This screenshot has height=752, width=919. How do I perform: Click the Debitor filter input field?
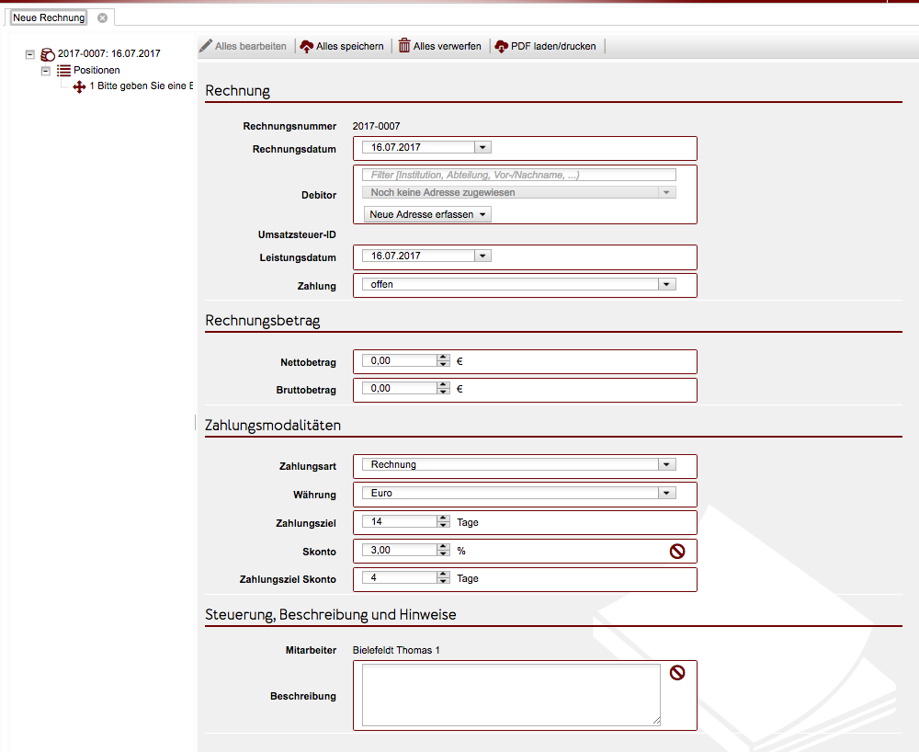click(519, 175)
